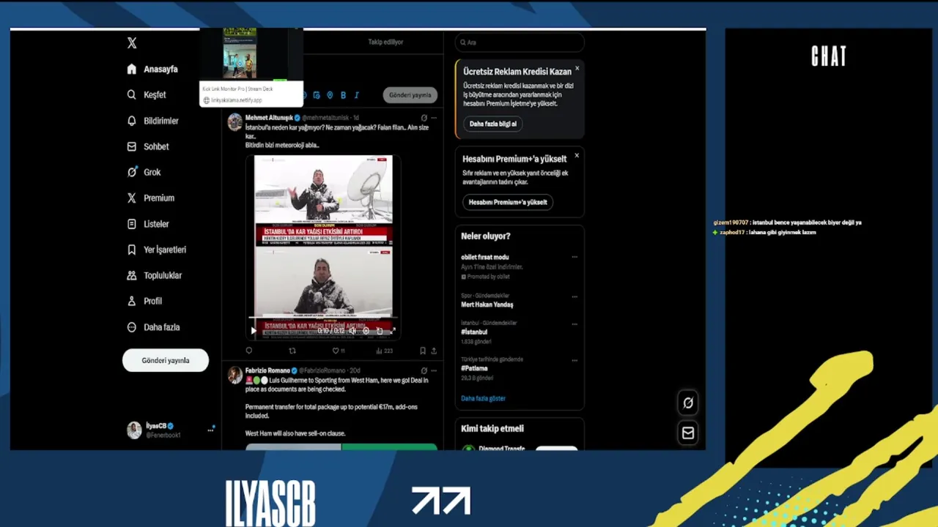Click Mehmet Altunışık's verified badge
Viewport: 938px width, 527px height.
(x=298, y=118)
